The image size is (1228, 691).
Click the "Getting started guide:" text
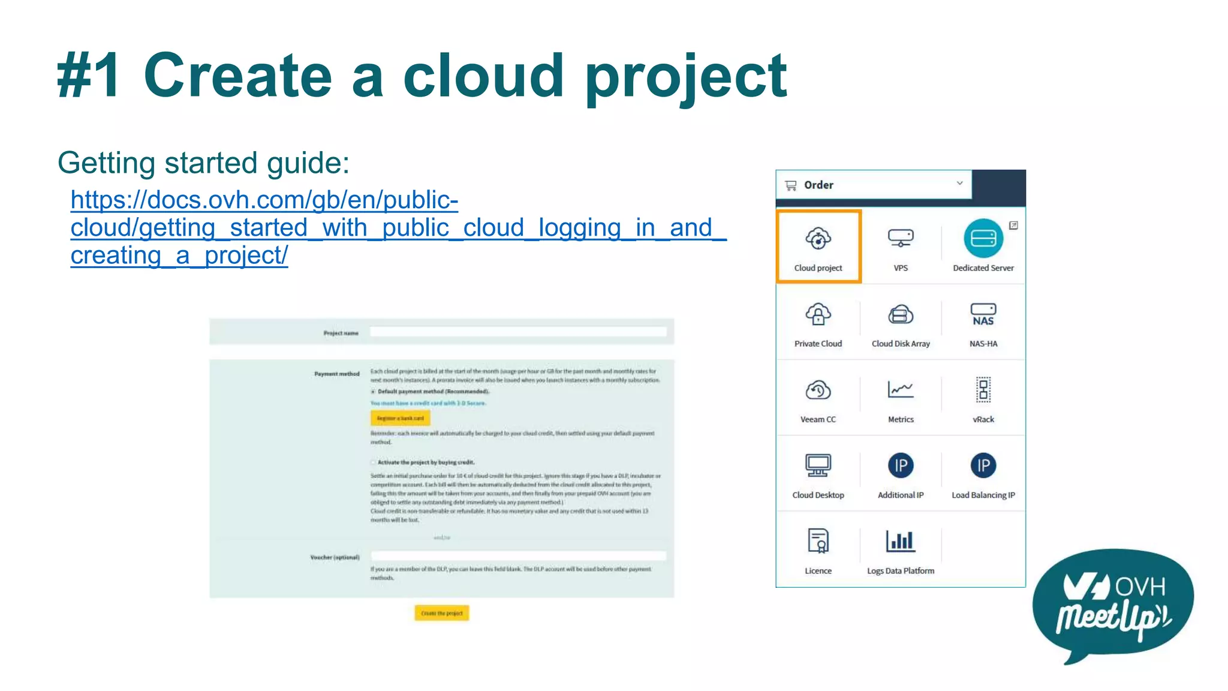tap(203, 163)
